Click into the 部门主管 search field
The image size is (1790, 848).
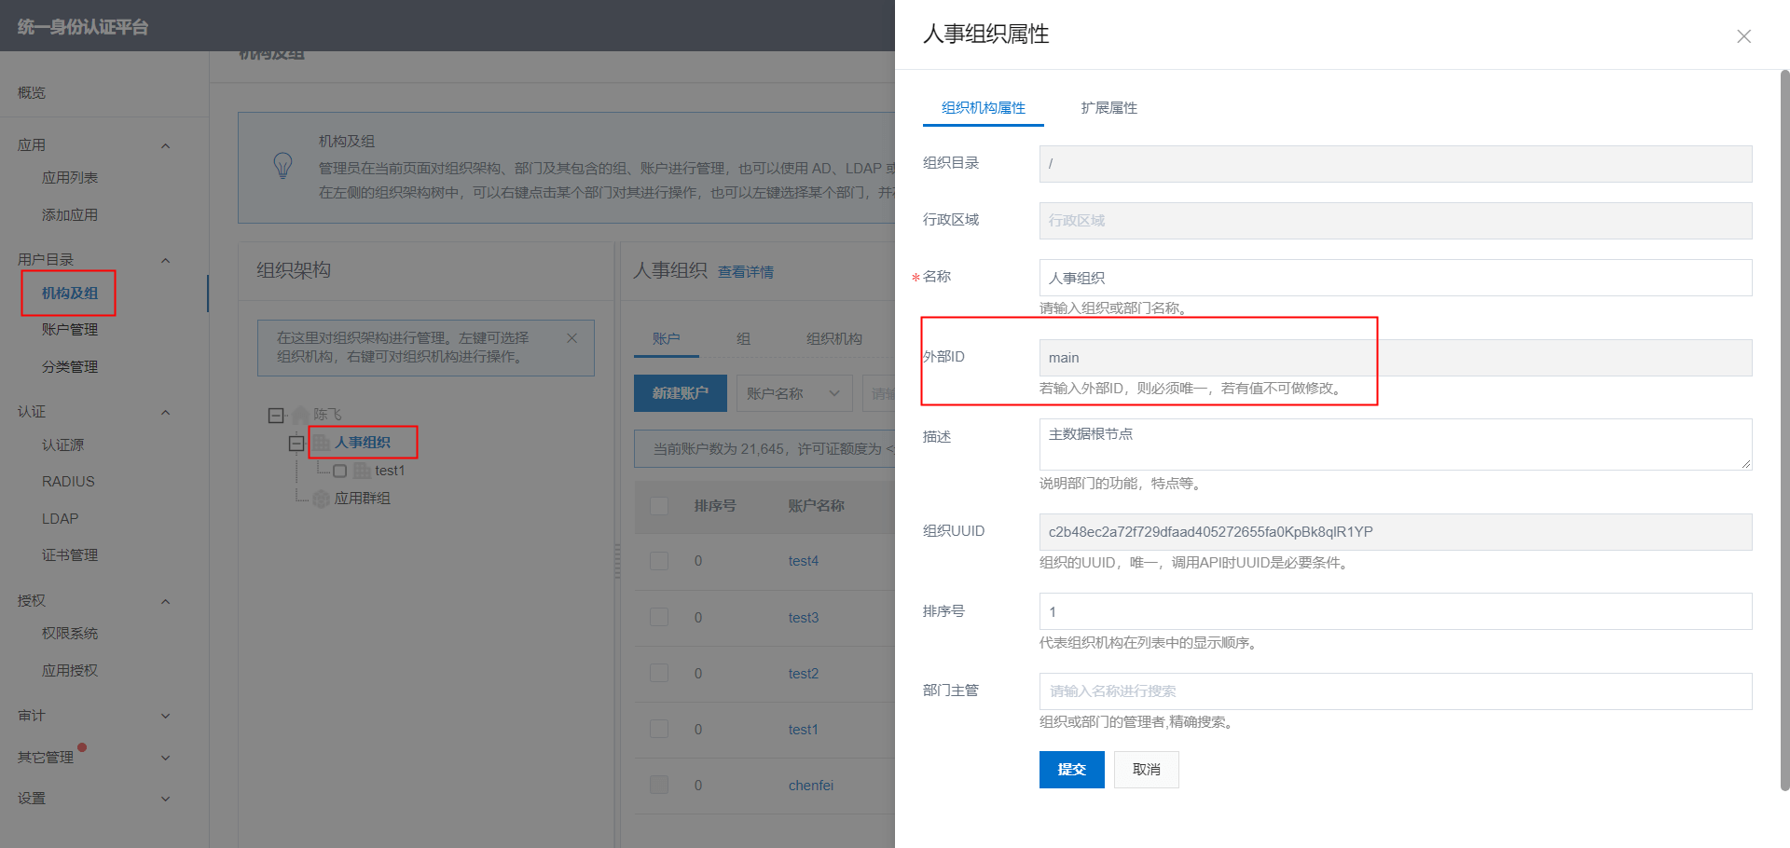1395,691
